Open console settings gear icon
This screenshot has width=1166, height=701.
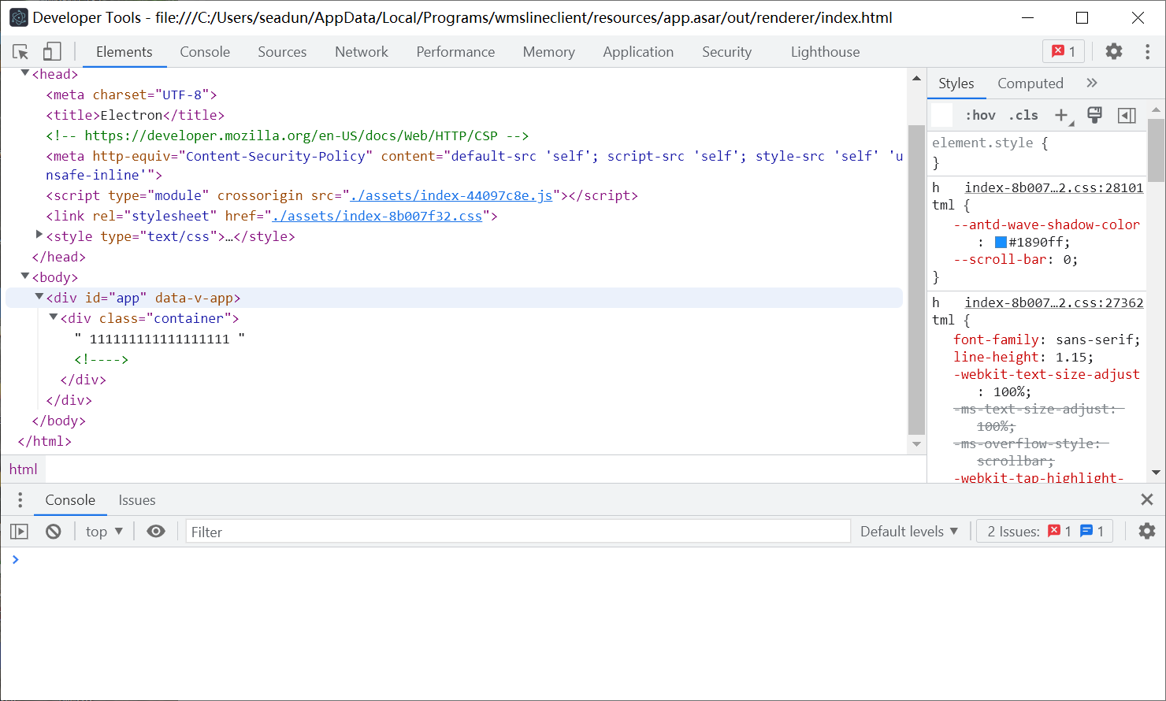(x=1147, y=532)
